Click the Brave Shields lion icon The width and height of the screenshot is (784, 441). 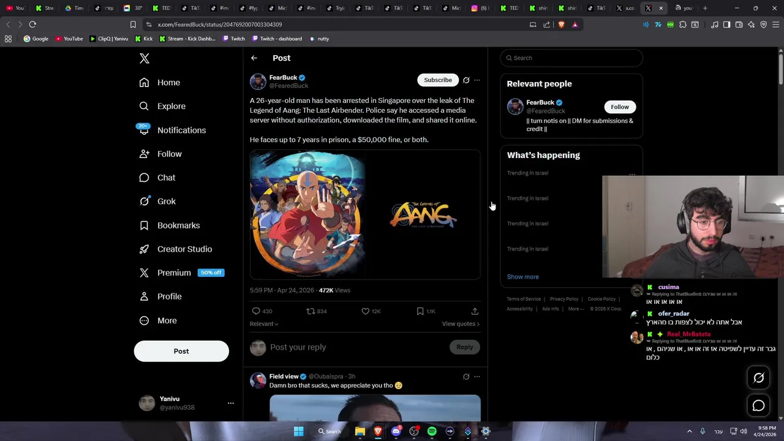pyautogui.click(x=561, y=24)
